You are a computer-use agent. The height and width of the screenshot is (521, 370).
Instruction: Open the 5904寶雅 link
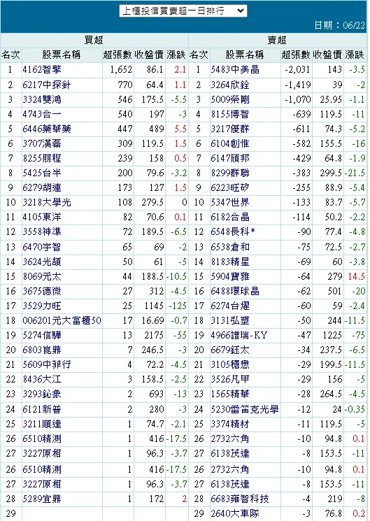(230, 276)
